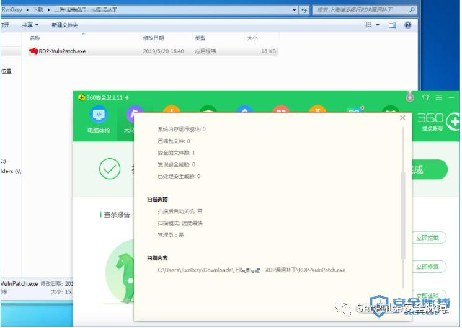Click the 360 medal badge icon
The height and width of the screenshot is (328, 462).
pos(410,97)
